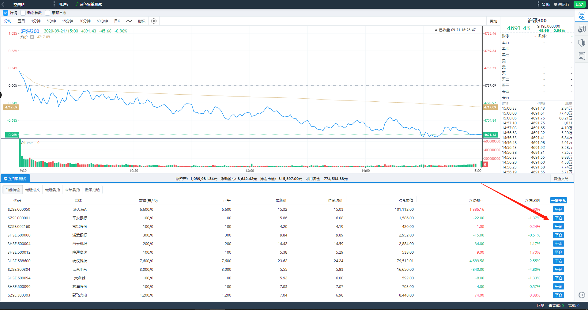Switch to the 最近成交 tab

tap(32, 190)
